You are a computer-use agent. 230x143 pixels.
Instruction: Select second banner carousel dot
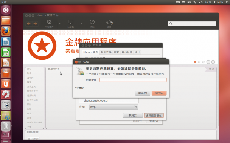tap(199, 62)
